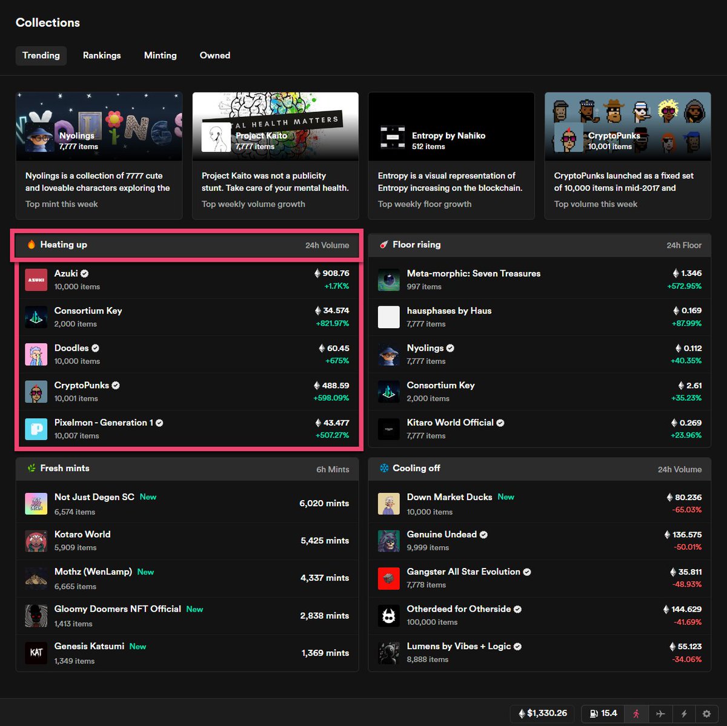Click the Pixelmon Generation 1 avatar
The width and height of the screenshot is (727, 726).
pos(36,429)
